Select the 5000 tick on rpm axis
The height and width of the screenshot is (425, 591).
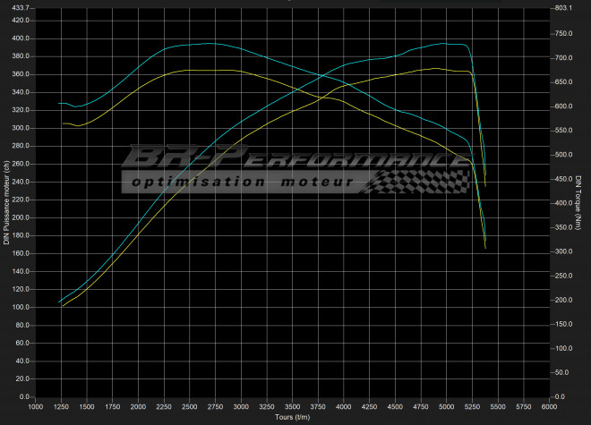pos(446,406)
